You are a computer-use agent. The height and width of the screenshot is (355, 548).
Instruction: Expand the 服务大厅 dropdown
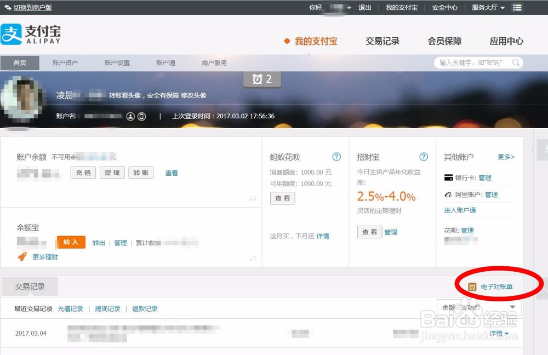point(488,7)
